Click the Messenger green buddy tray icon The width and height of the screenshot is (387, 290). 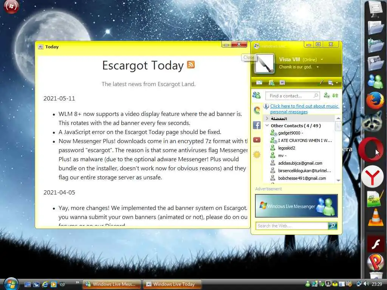pos(308,284)
